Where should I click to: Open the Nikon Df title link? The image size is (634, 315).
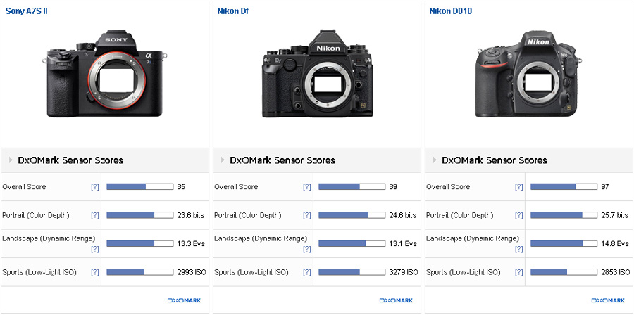pyautogui.click(x=235, y=11)
